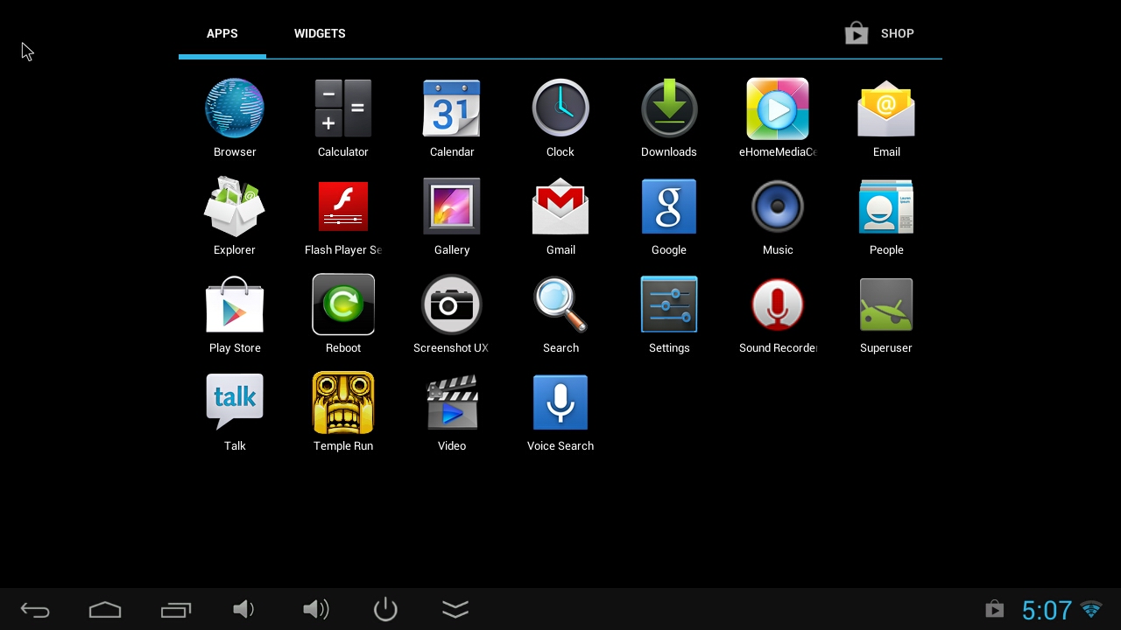This screenshot has height=630, width=1121.
Task: Tap the volume down button
Action: (x=244, y=609)
